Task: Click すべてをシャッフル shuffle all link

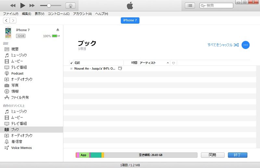Action: [223, 45]
